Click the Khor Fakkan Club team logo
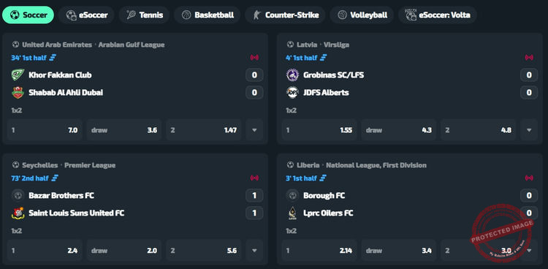The width and height of the screenshot is (548, 269). (18, 75)
